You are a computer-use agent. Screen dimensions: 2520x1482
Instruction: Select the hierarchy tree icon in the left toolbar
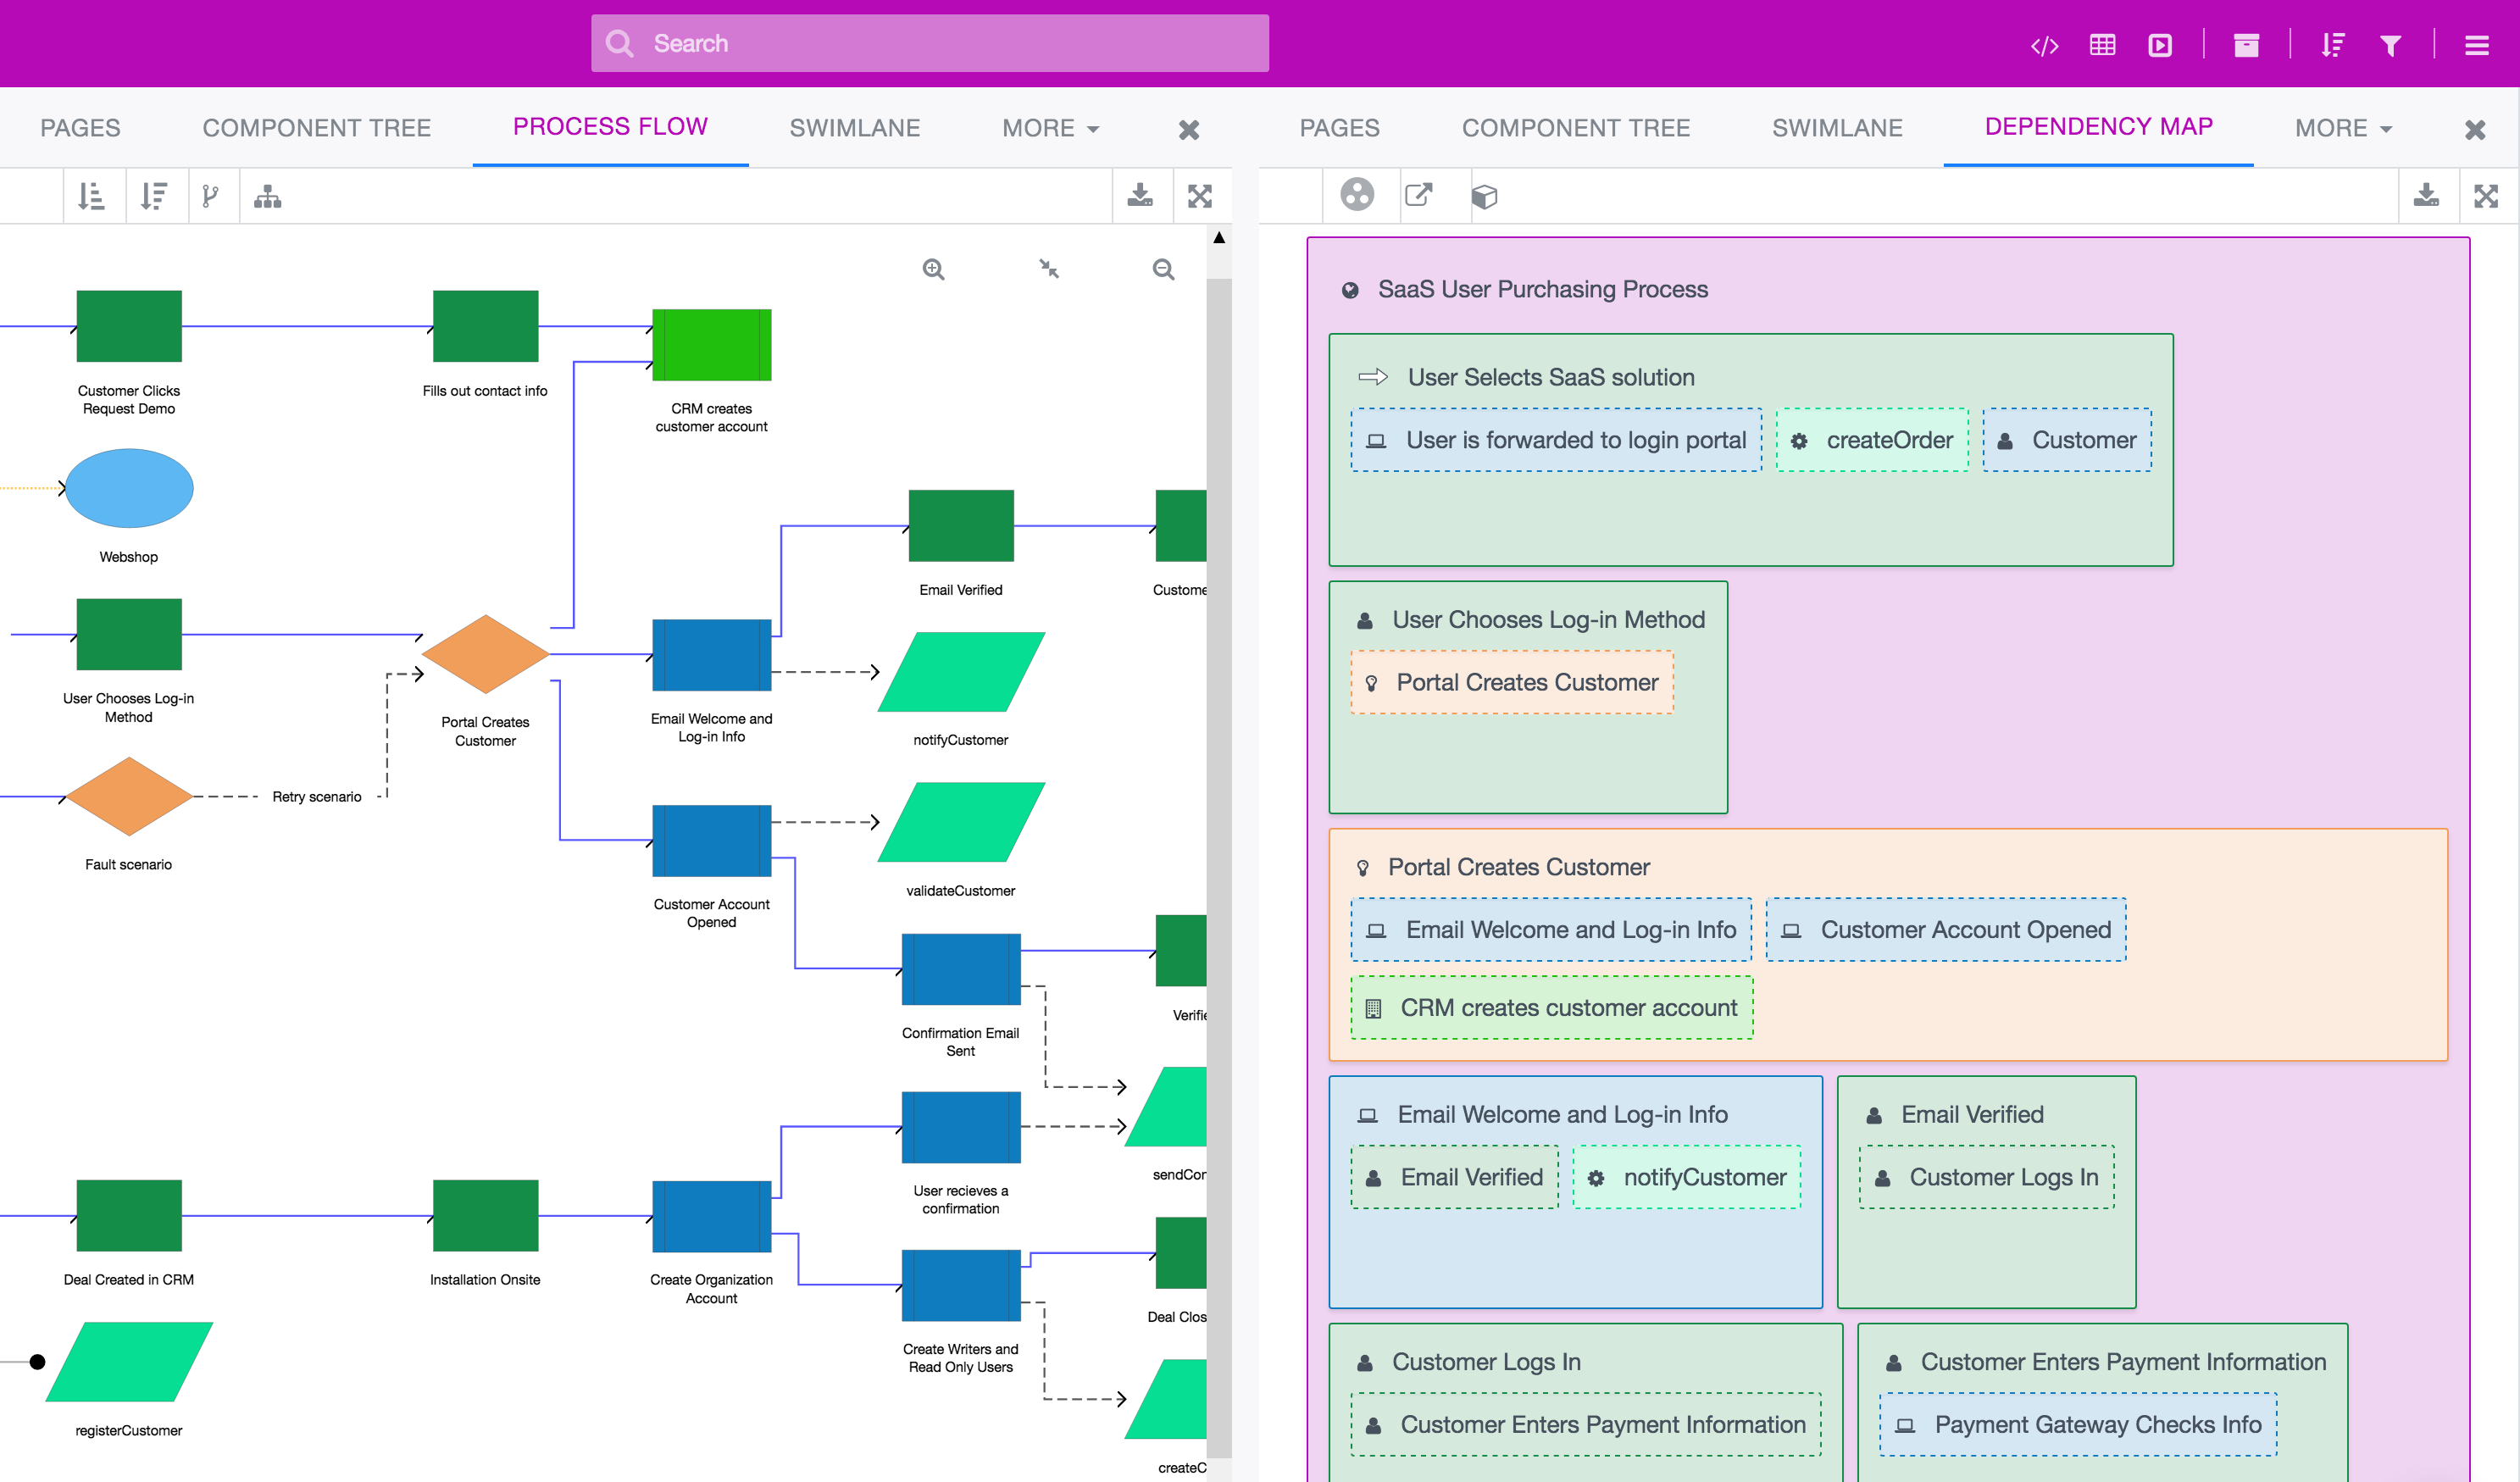267,195
